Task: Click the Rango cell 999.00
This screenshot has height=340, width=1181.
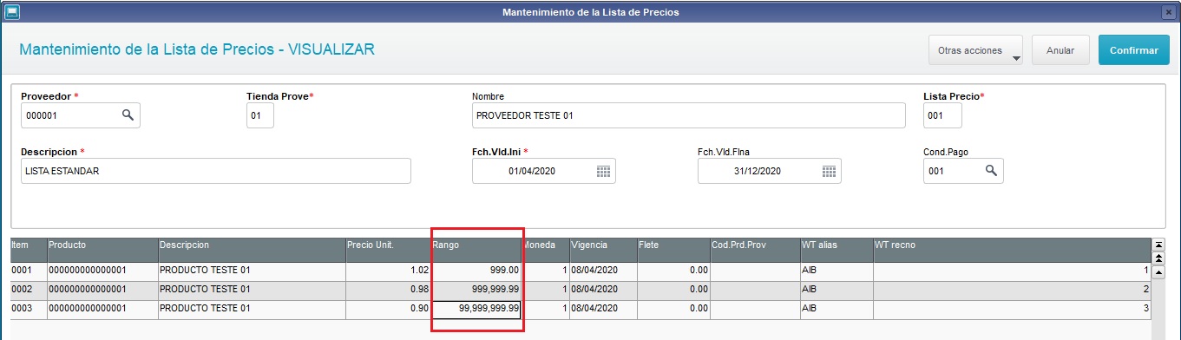Action: pyautogui.click(x=476, y=271)
